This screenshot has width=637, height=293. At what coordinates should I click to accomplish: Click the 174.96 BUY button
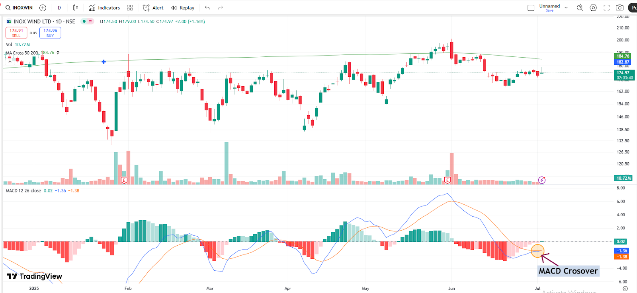[50, 33]
